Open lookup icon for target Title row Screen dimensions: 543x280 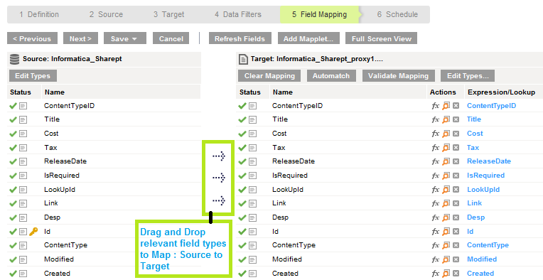446,119
